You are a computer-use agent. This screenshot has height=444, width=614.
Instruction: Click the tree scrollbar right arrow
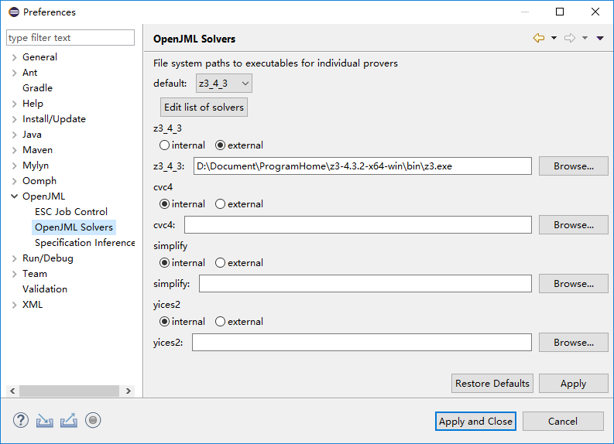pyautogui.click(x=128, y=391)
